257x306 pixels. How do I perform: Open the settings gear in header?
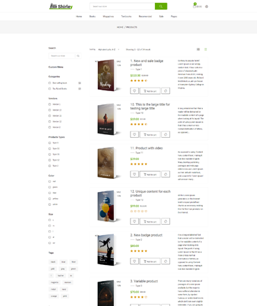pos(206,6)
